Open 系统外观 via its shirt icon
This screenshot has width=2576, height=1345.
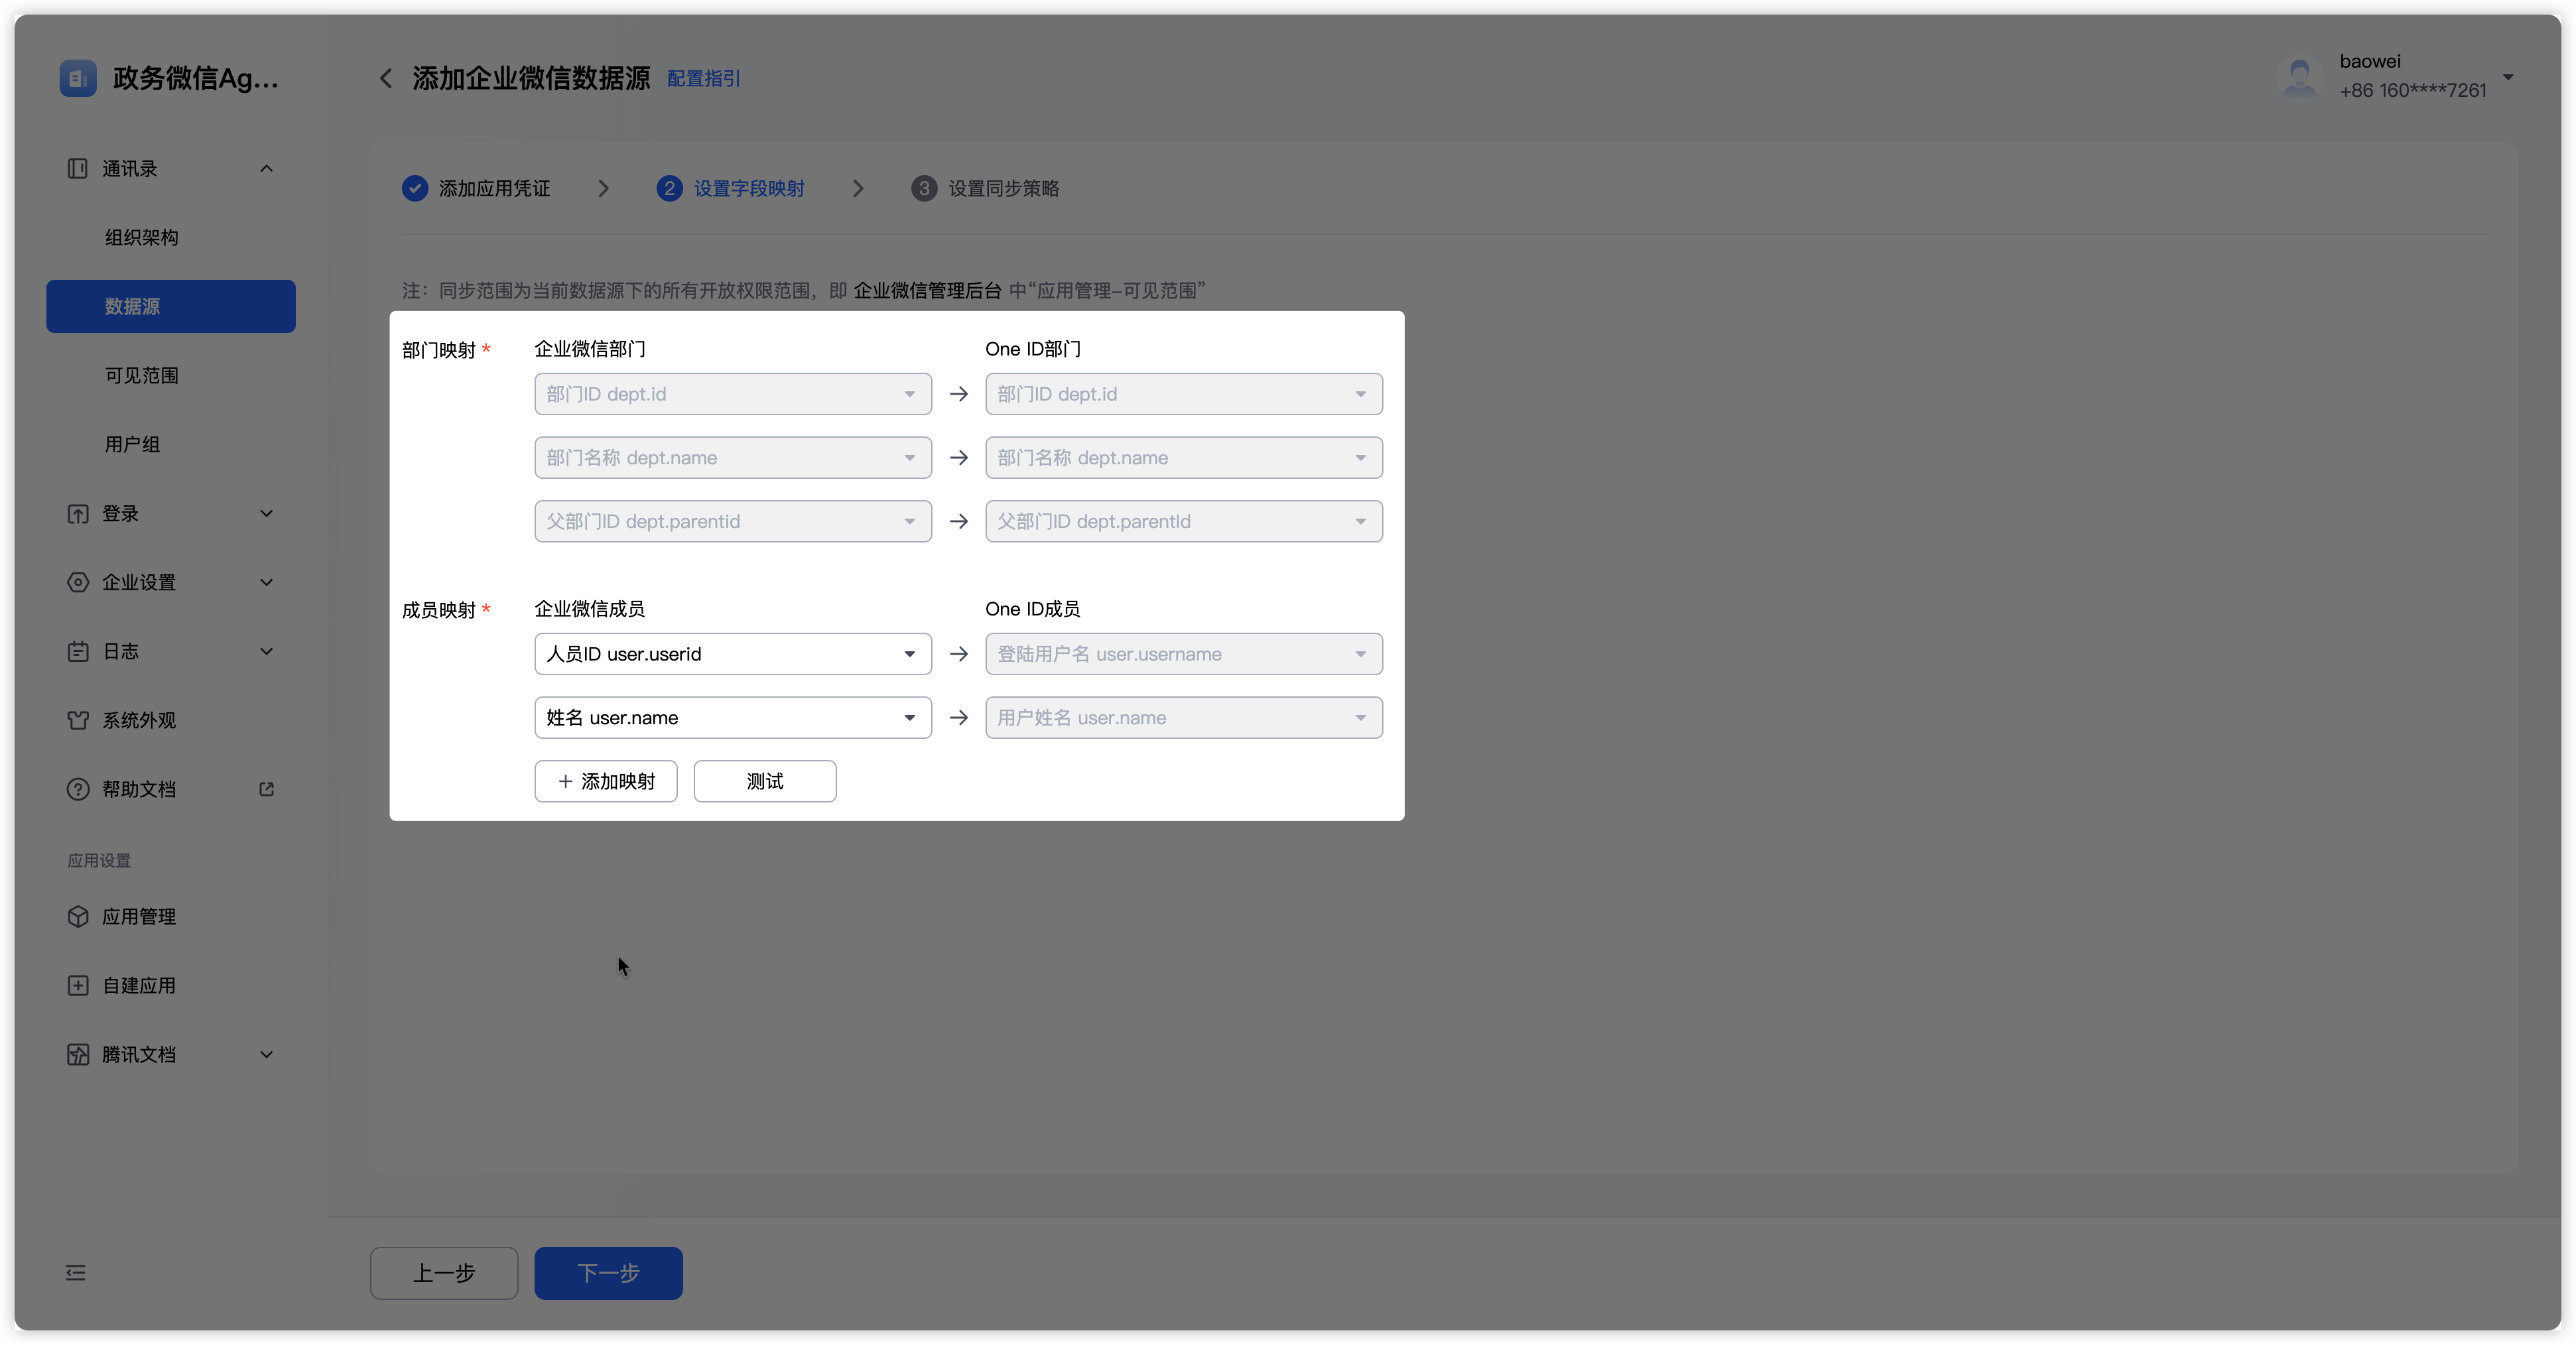point(78,720)
